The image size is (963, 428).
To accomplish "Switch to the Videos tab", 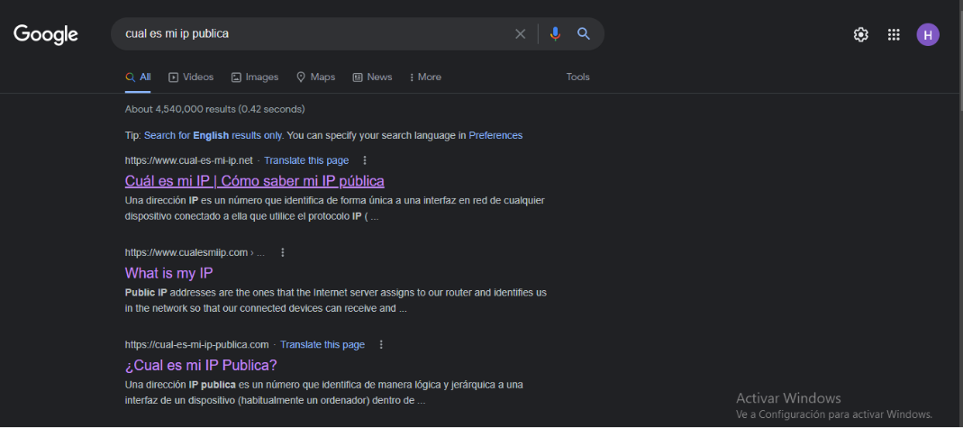I will coord(191,77).
